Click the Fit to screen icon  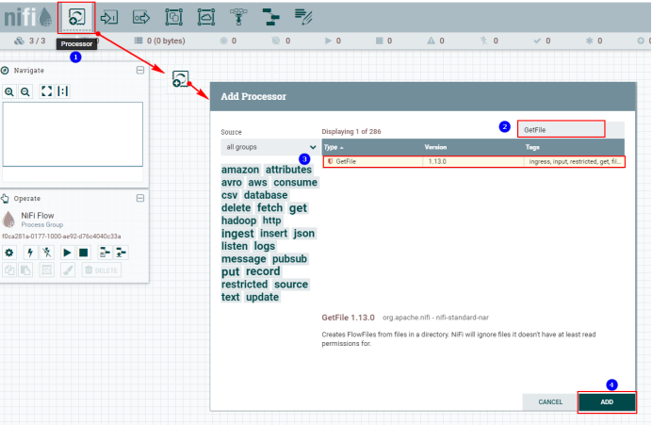[x=46, y=91]
